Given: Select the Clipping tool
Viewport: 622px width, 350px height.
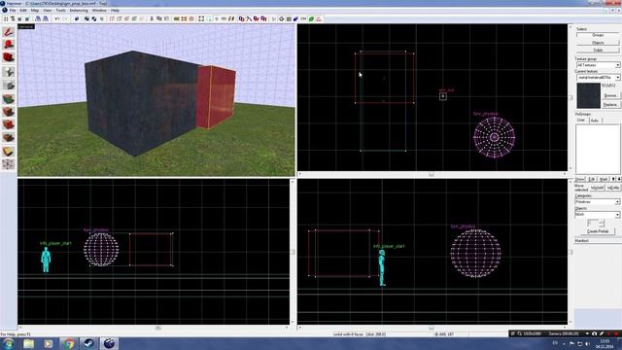Looking at the screenshot, I should pyautogui.click(x=9, y=152).
